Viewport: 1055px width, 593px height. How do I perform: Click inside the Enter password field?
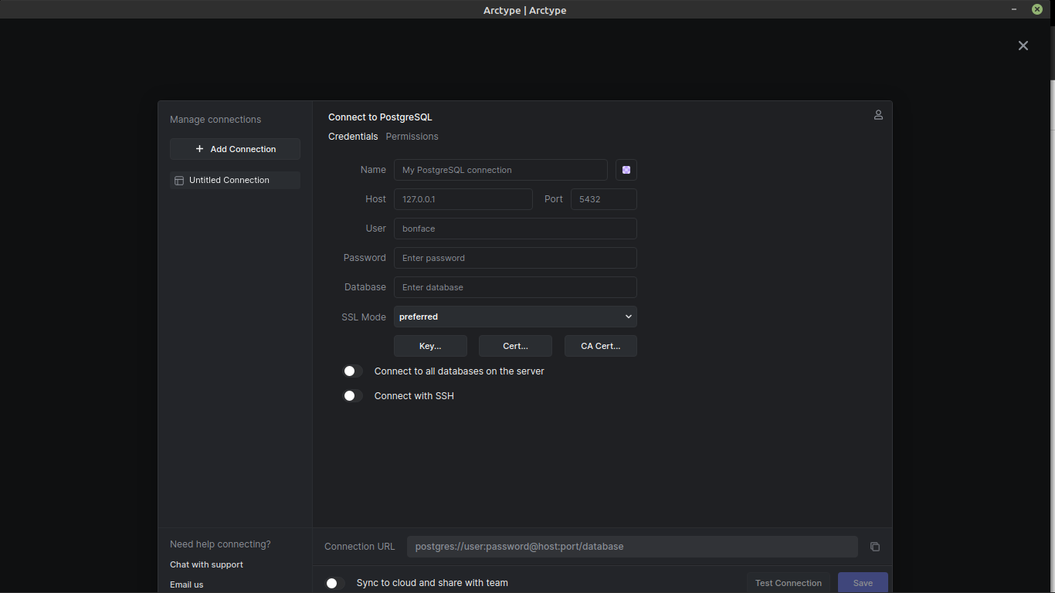pyautogui.click(x=515, y=257)
